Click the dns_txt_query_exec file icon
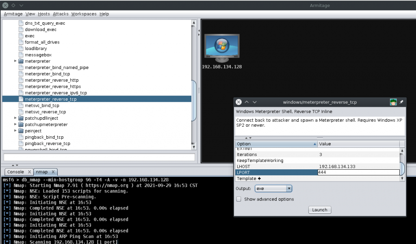The height and width of the screenshot is (244, 416). [x=21, y=23]
